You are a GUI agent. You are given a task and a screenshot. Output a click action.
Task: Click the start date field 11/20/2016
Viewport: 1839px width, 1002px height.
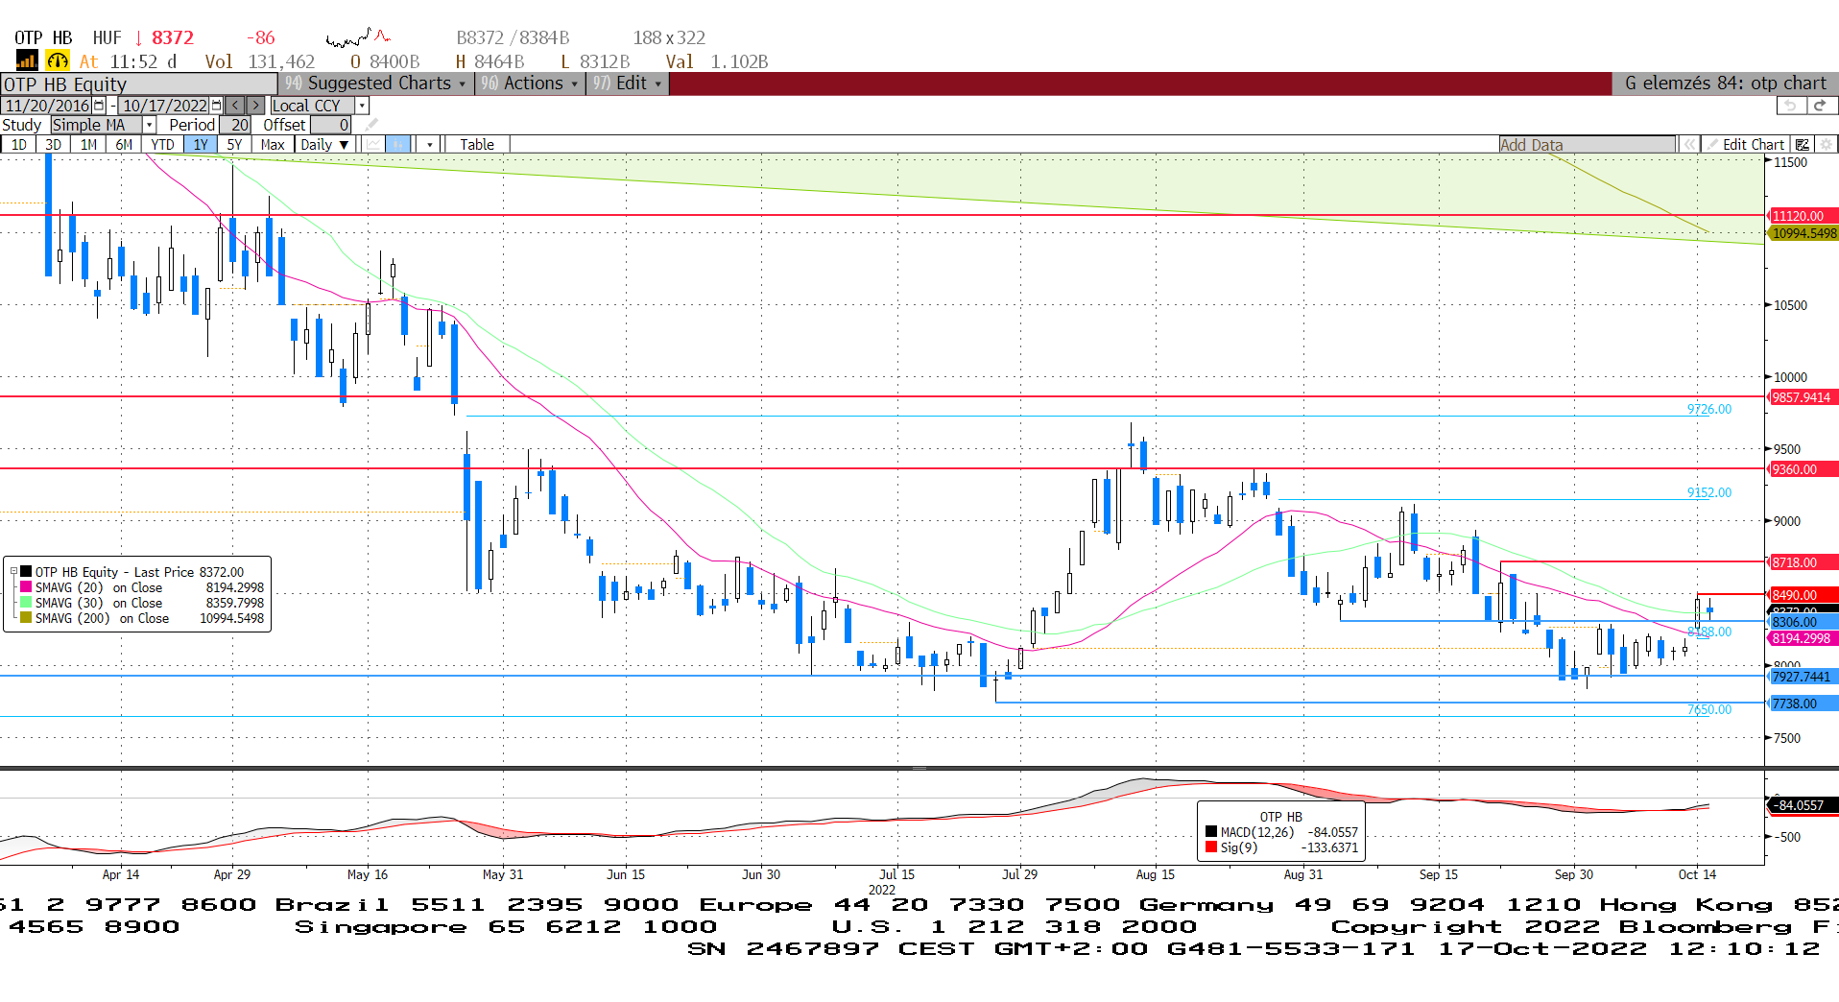pyautogui.click(x=47, y=106)
